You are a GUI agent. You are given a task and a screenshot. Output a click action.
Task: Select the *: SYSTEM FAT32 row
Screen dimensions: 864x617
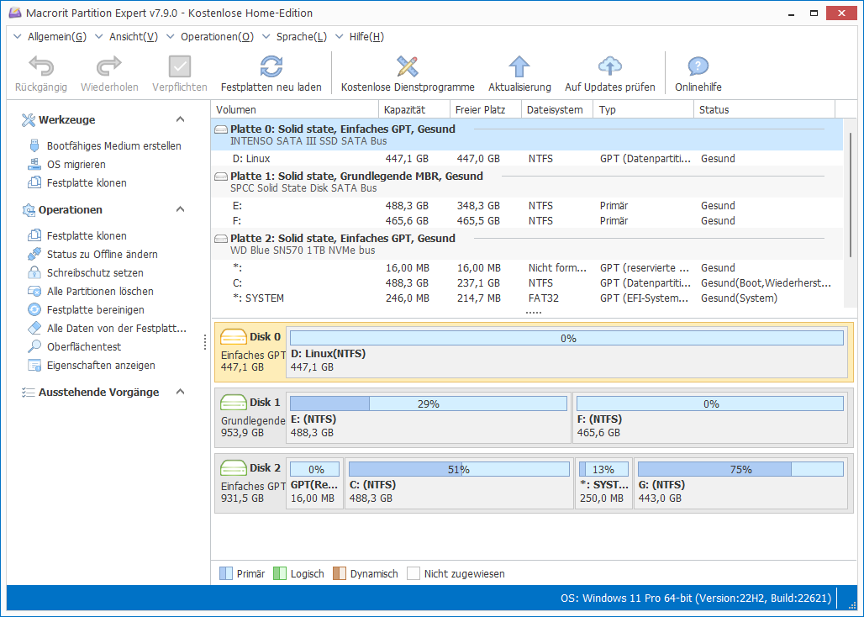[x=527, y=298]
